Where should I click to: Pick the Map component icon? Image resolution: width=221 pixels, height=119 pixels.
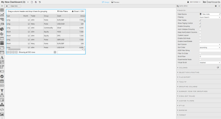(2, 95)
